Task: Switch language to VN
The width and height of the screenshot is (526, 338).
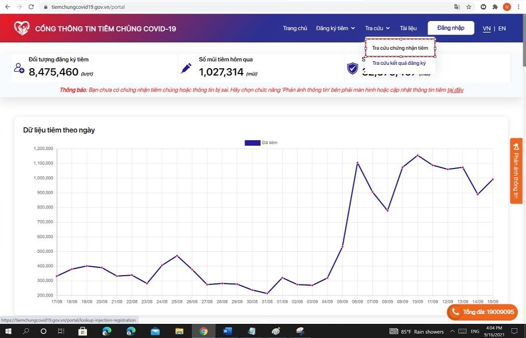Action: [x=486, y=28]
